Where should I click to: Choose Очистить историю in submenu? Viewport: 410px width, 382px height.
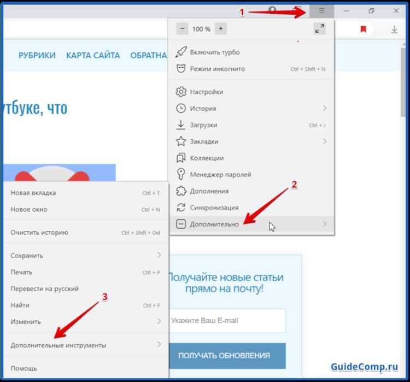pyautogui.click(x=86, y=232)
